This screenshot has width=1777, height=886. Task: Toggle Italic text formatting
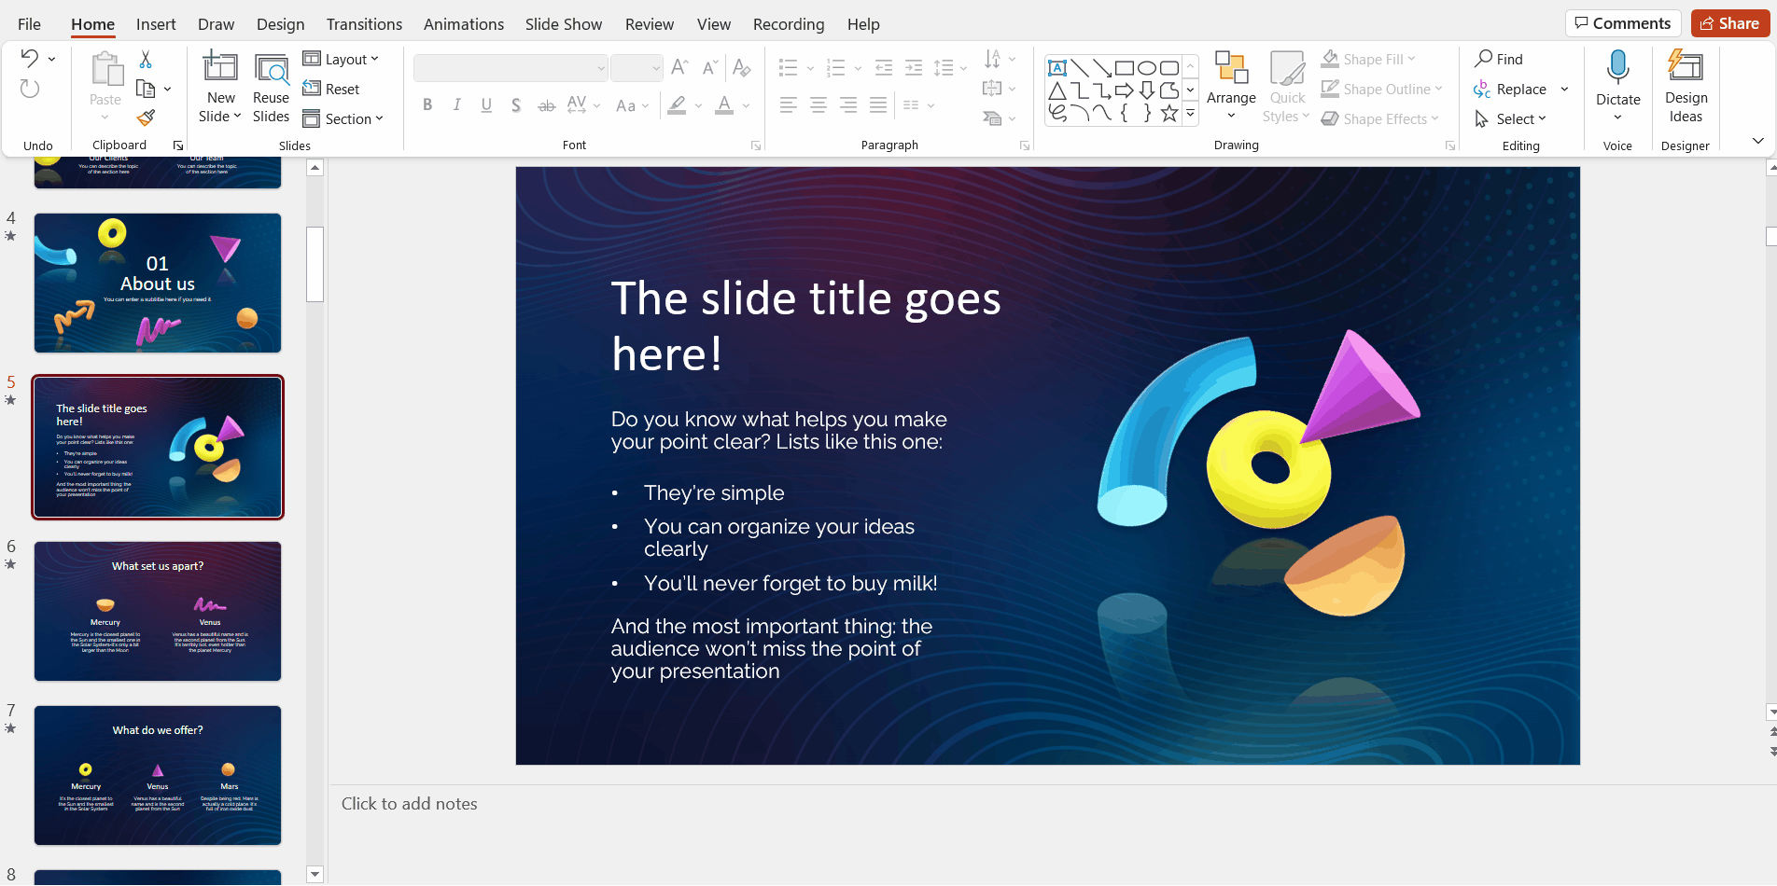pos(456,105)
